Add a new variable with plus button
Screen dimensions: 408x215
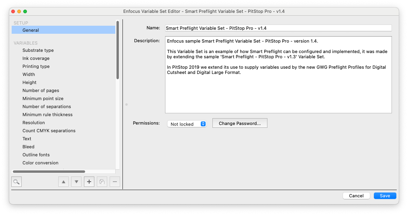89,182
